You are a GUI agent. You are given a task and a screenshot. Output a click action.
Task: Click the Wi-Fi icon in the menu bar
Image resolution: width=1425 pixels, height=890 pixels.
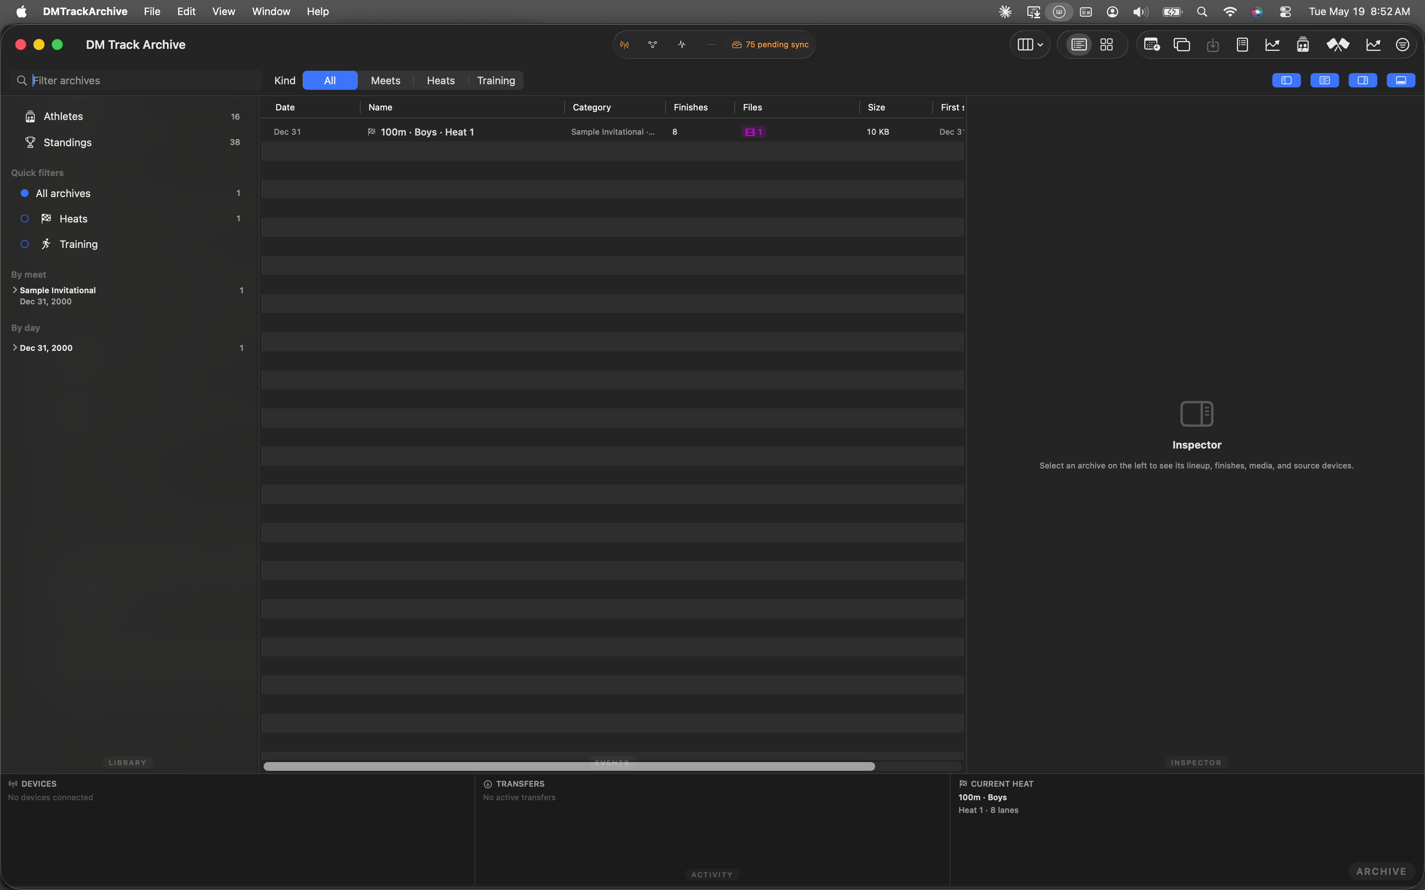[x=1229, y=11]
